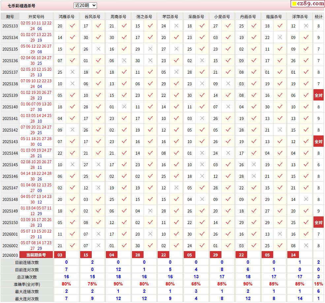Viewport: 325px width, 303px height.
Task: Click the cross icon for 荡之杀号 in row 2025149
Action: coord(150,211)
